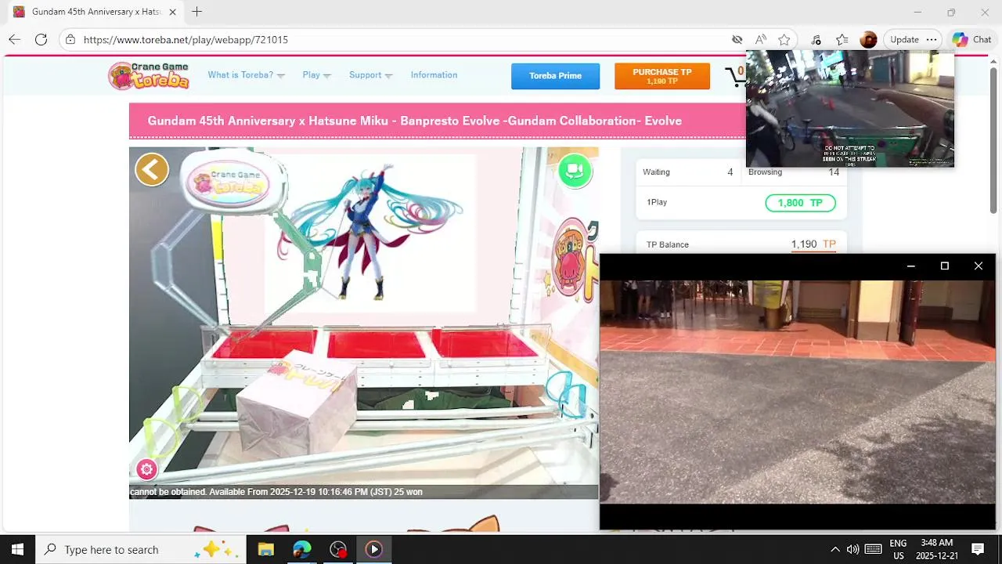View site information lock icon
Viewport: 1002px width, 564px height.
pyautogui.click(x=70, y=39)
